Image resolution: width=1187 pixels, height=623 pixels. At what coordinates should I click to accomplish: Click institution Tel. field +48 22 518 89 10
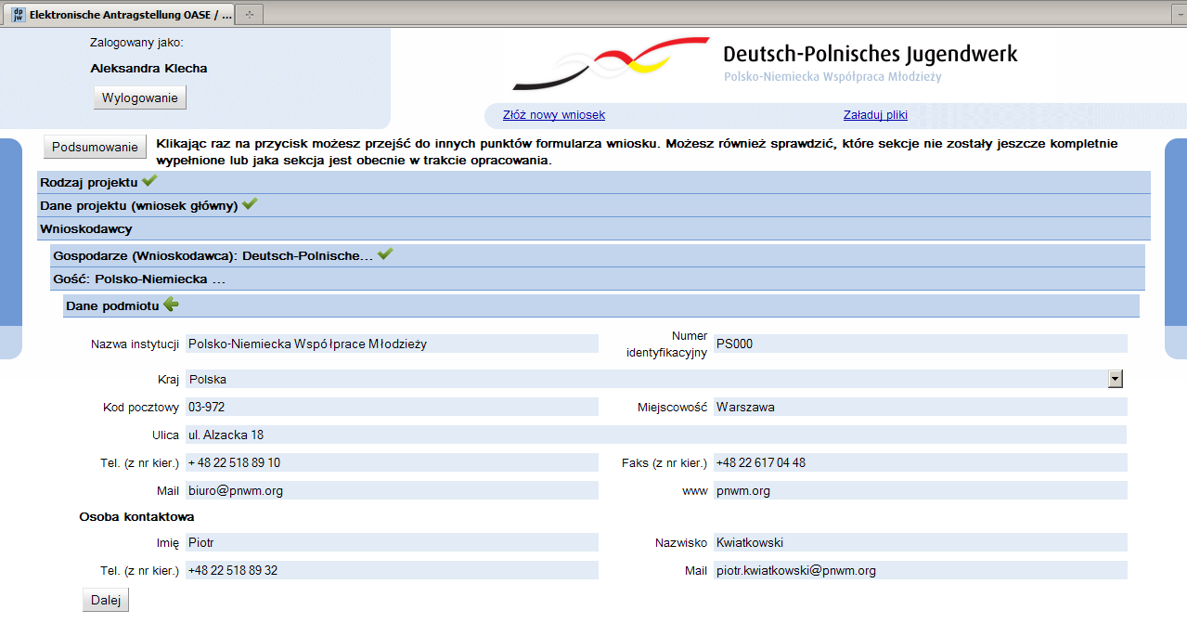click(x=392, y=462)
